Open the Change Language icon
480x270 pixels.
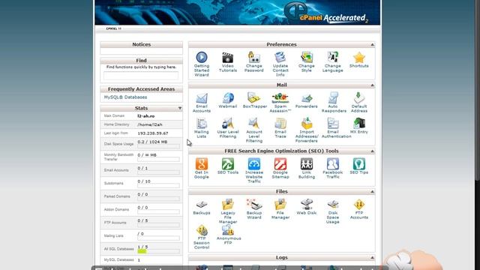pos(333,58)
